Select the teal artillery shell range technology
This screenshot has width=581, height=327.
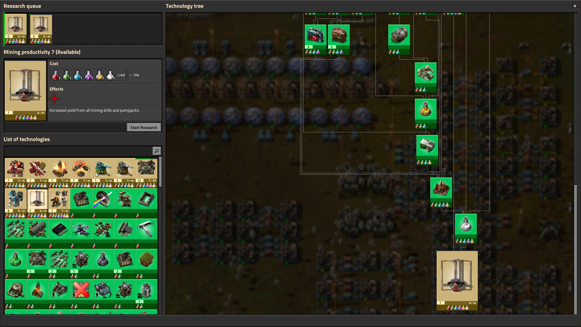click(103, 173)
